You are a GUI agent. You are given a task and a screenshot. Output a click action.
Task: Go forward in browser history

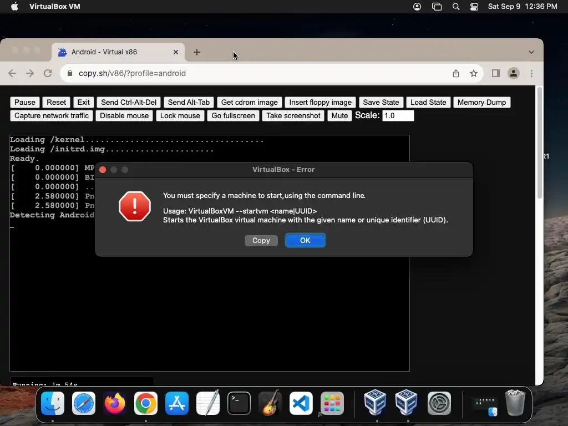30,73
